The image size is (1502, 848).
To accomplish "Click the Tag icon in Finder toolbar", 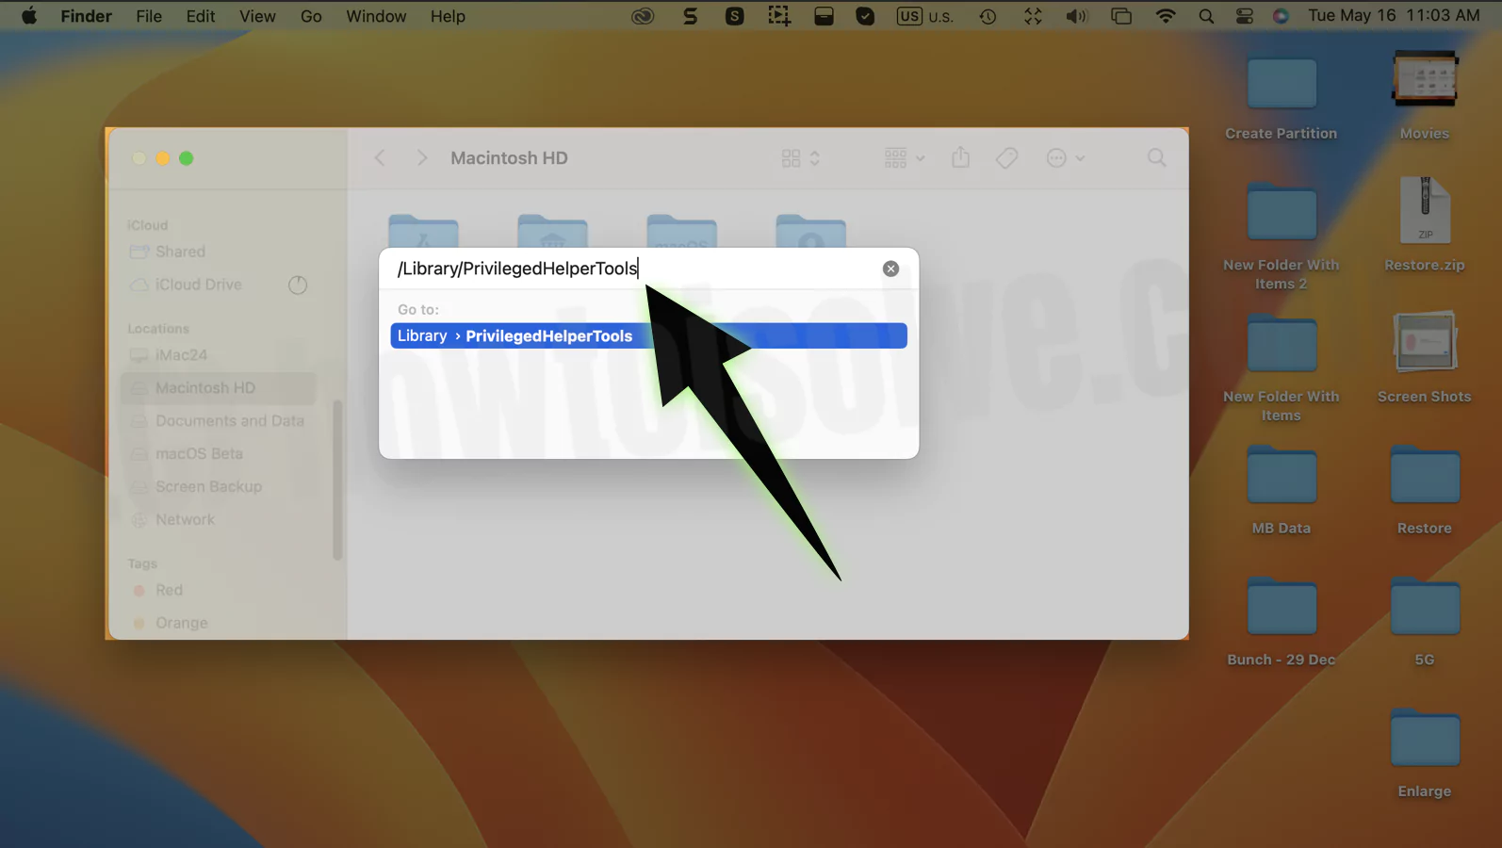I will [x=1006, y=158].
